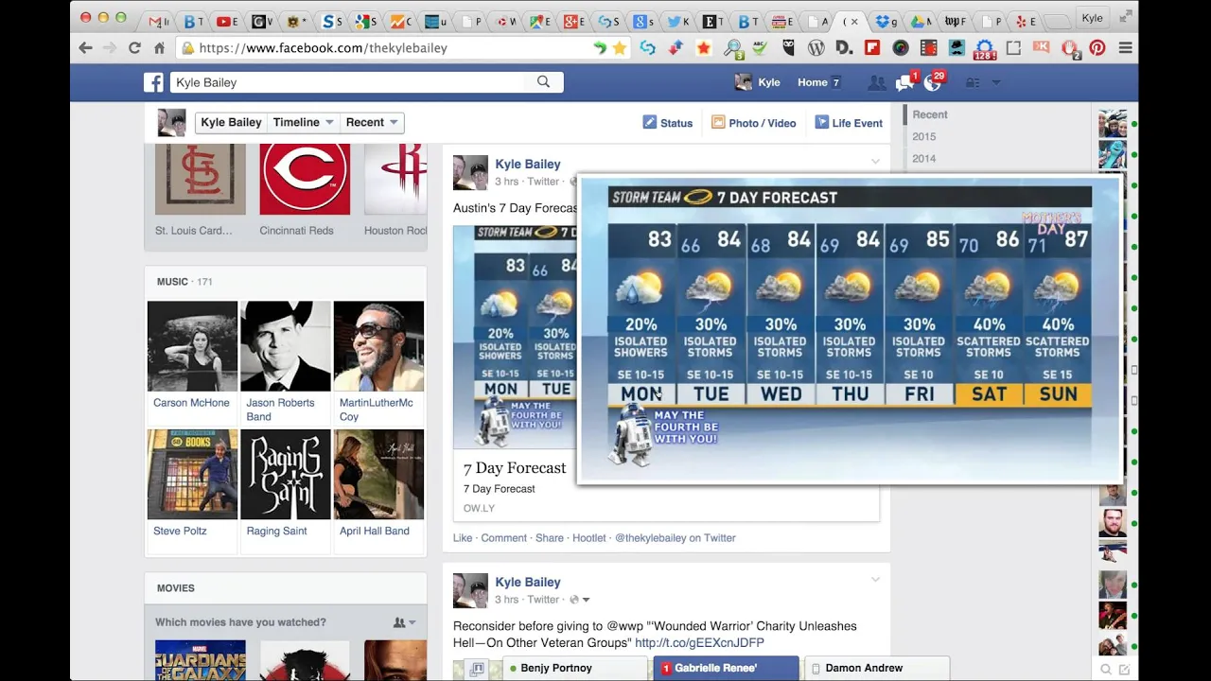The width and height of the screenshot is (1211, 681).
Task: Open options chevron on the 7 Day Forecast post
Action: [x=875, y=162]
